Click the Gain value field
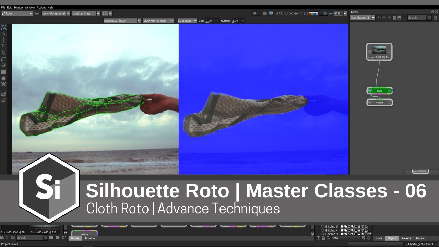 pos(209,21)
